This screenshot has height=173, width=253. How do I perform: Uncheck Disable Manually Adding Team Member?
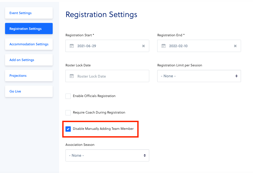tap(68, 129)
